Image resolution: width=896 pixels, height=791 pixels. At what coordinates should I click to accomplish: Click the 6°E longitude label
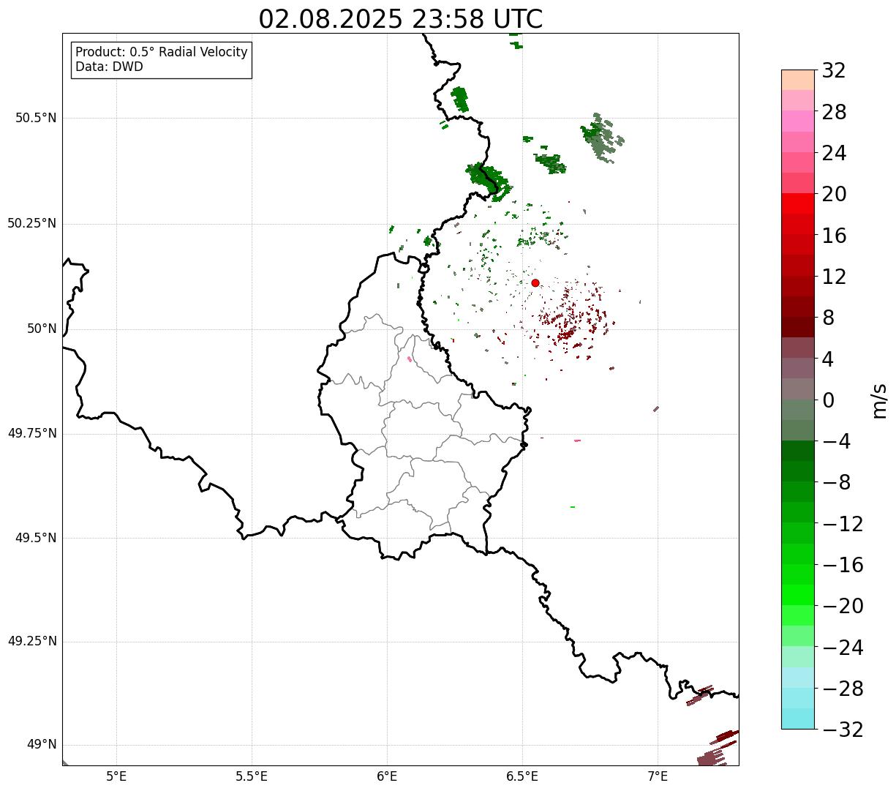[387, 776]
